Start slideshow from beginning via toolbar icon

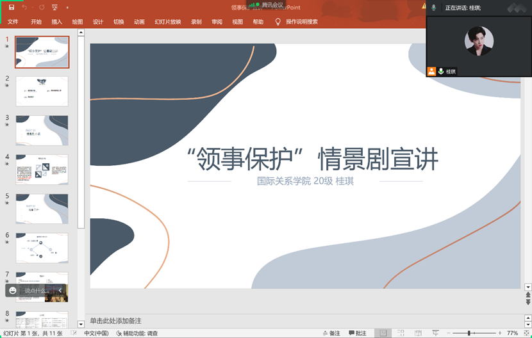point(54,8)
